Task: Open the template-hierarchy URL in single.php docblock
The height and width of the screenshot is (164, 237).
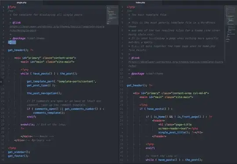Action: 57,28
